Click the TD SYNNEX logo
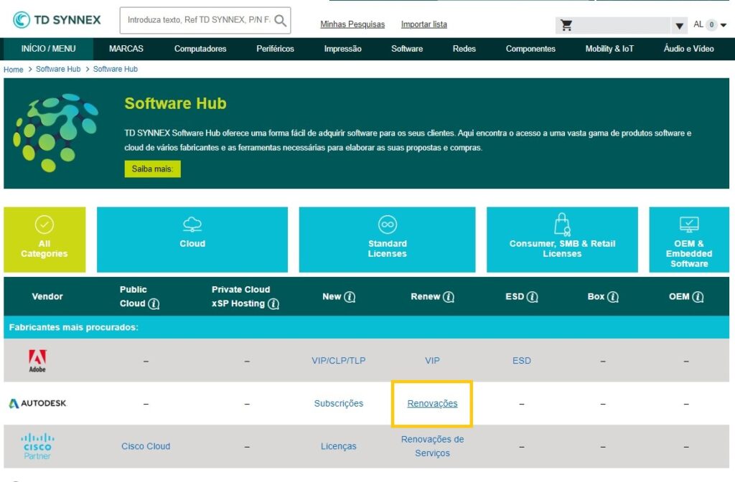This screenshot has height=482, width=735. pos(57,19)
